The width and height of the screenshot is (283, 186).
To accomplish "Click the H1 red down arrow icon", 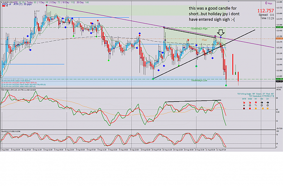I will [256, 103].
